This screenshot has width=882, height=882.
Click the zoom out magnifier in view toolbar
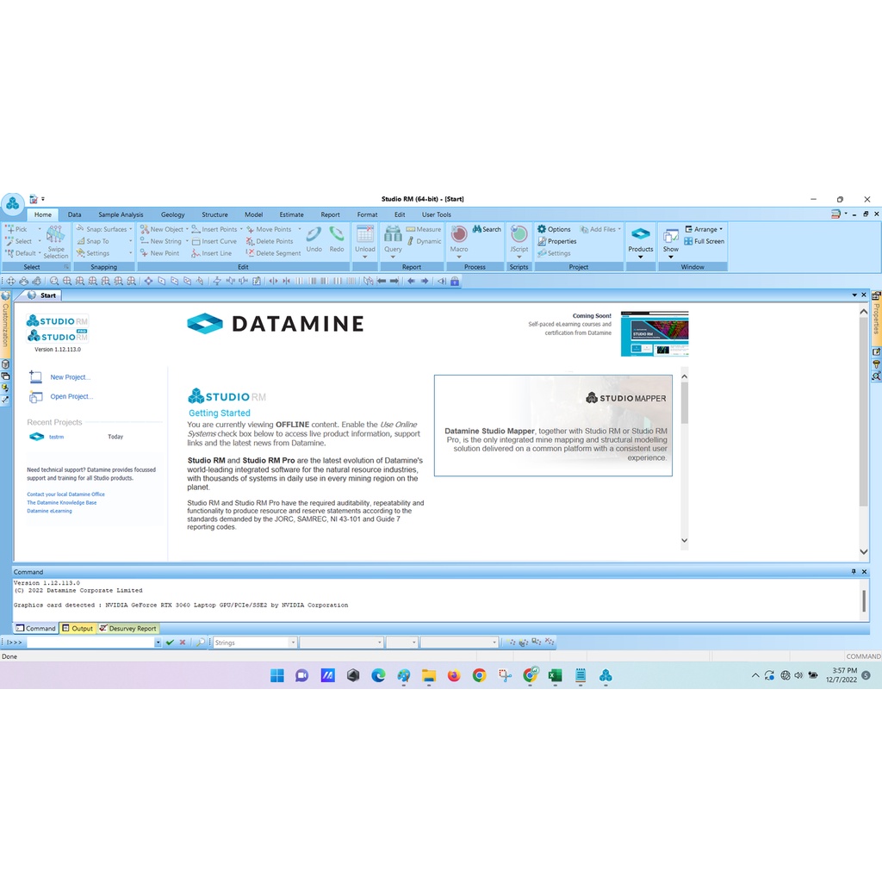(54, 281)
